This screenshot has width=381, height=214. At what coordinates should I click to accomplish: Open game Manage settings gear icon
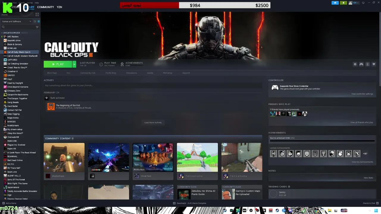pos(355,64)
